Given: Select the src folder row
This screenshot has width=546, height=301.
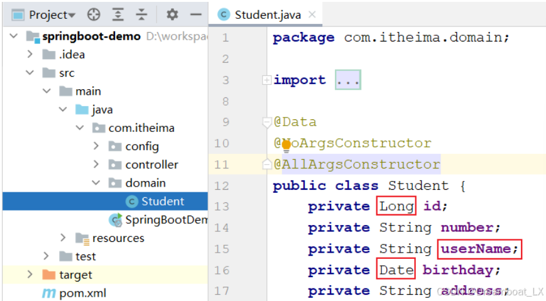Looking at the screenshot, I should 105,73.
